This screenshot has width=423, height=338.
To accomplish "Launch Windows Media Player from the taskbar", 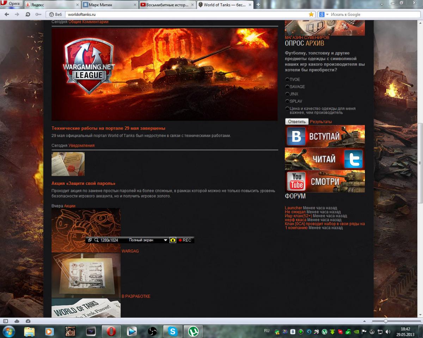I will pyautogui.click(x=50, y=331).
